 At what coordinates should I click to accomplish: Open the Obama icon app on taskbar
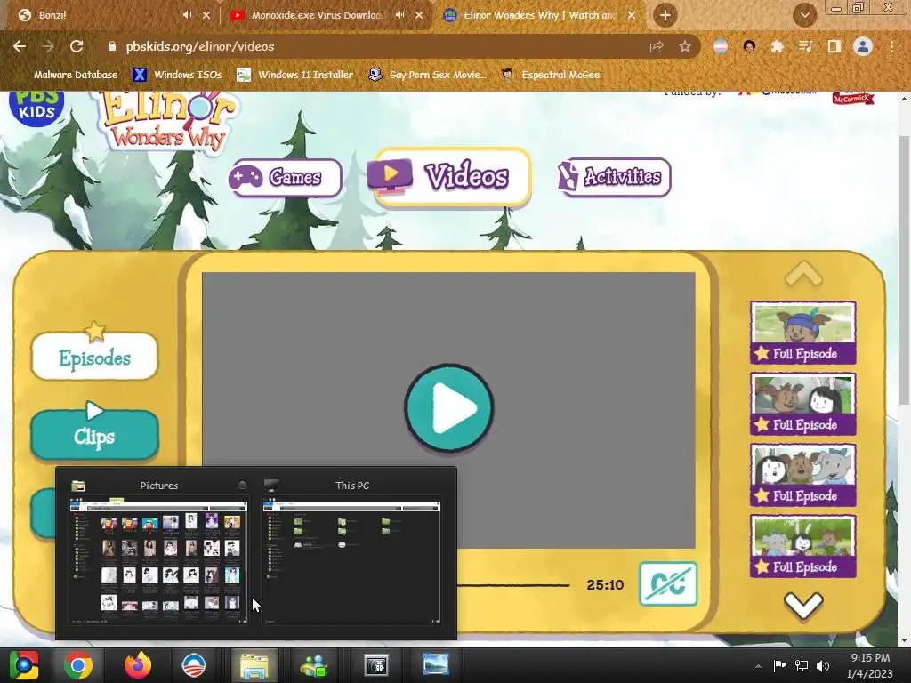coord(193,665)
